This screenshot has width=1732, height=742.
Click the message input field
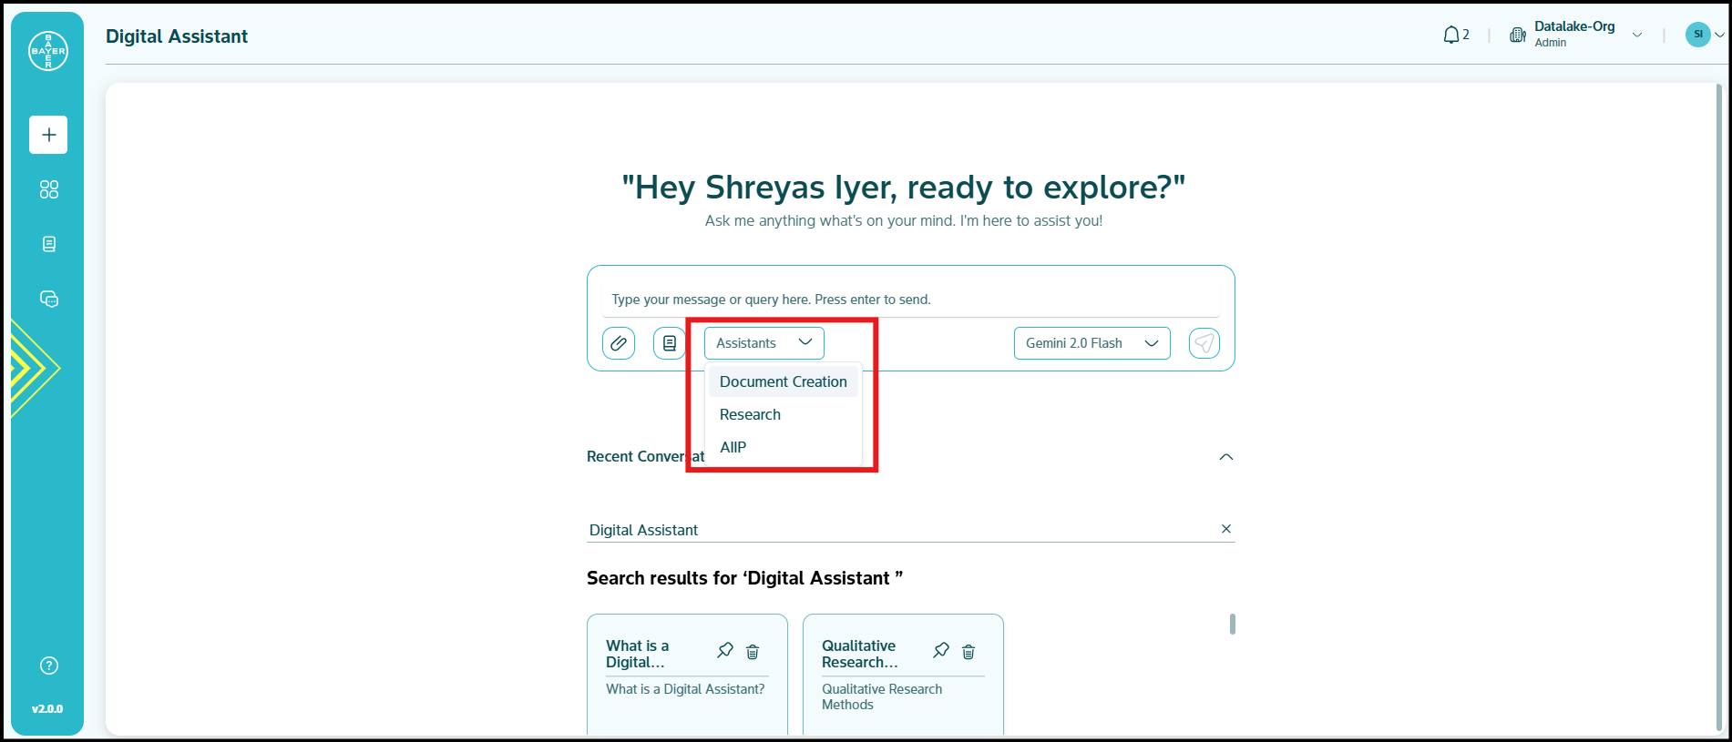point(909,300)
